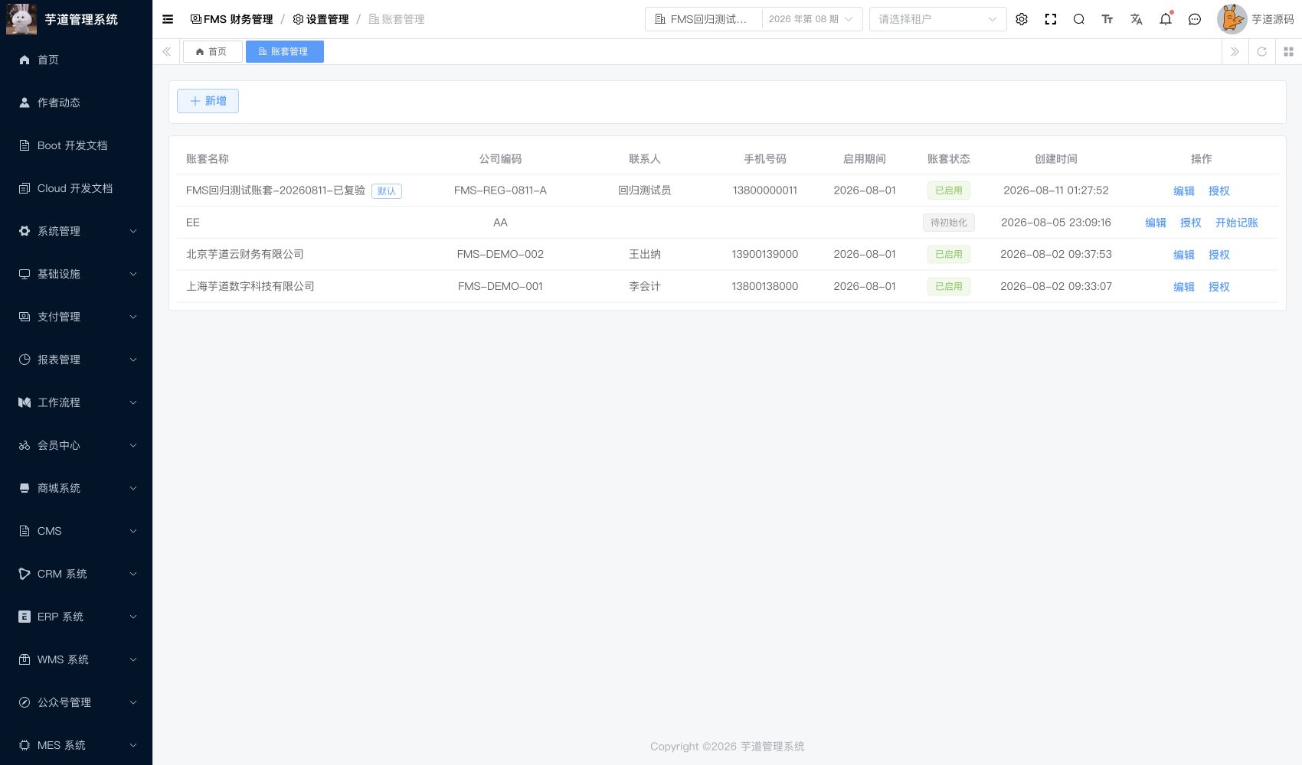This screenshot has width=1302, height=765.
Task: Click 授权 for 北京芋道云财务有限公司
Action: [1219, 255]
